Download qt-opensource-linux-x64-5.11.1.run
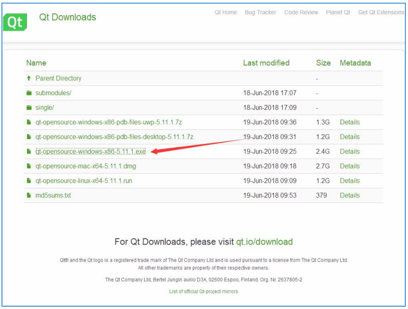 [x=84, y=181]
